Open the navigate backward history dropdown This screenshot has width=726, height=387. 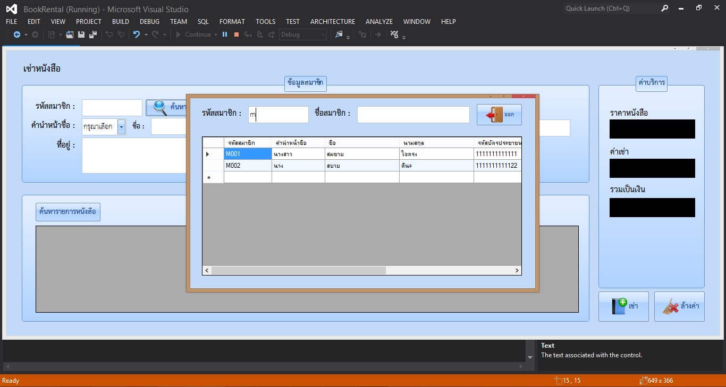pos(26,35)
